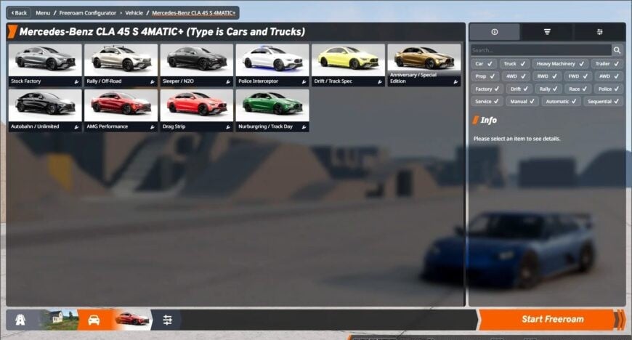
Task: Click wrench icon on Stock Factory card
Action: (x=76, y=82)
